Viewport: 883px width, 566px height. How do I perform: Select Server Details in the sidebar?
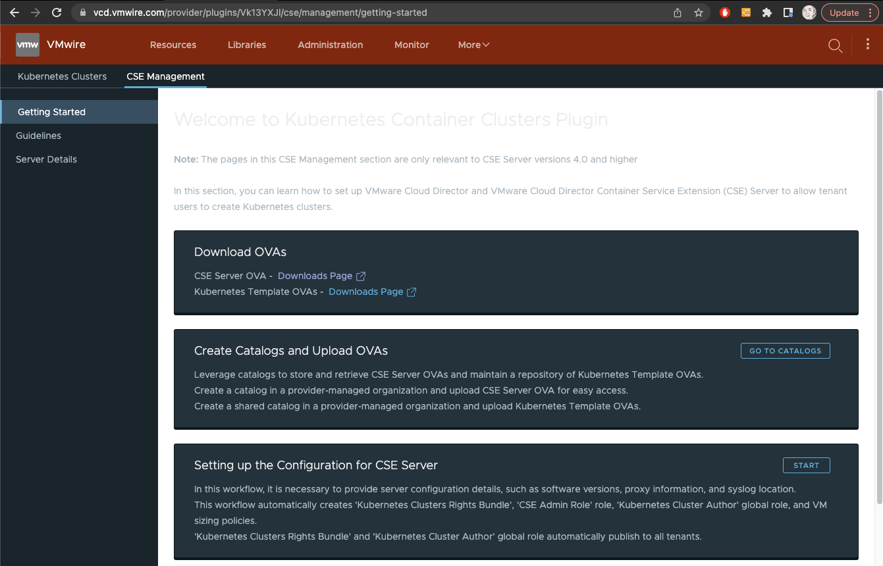tap(47, 159)
